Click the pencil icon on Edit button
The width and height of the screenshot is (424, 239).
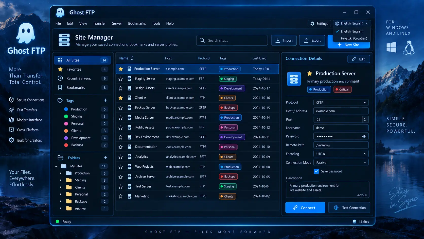point(354,59)
